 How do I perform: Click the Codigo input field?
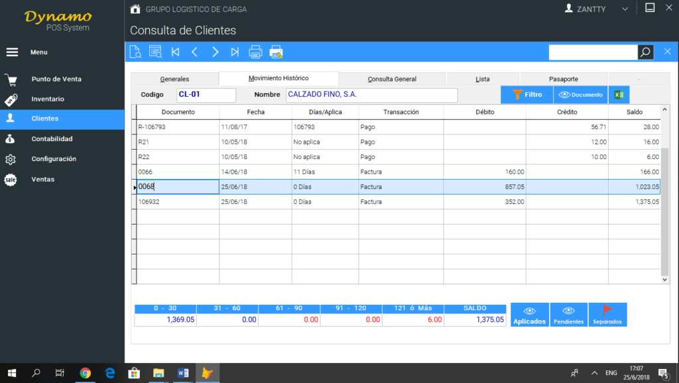click(206, 95)
